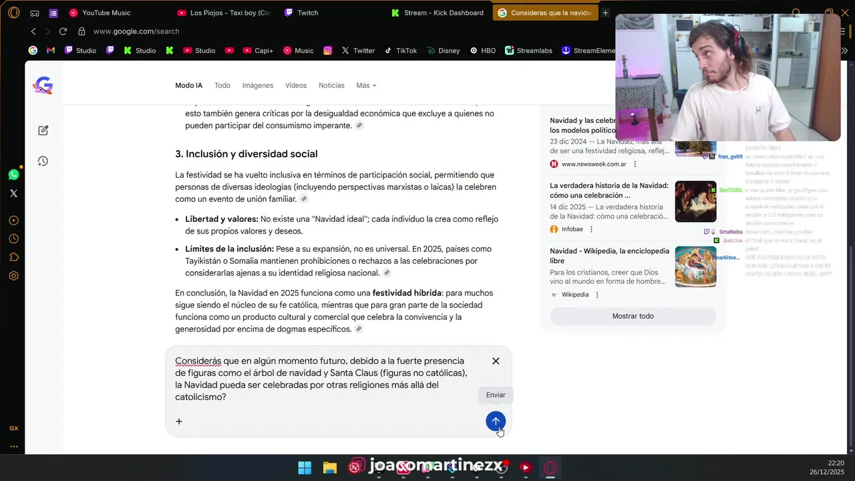Open the Windows Start menu
The width and height of the screenshot is (855, 481).
click(305, 468)
